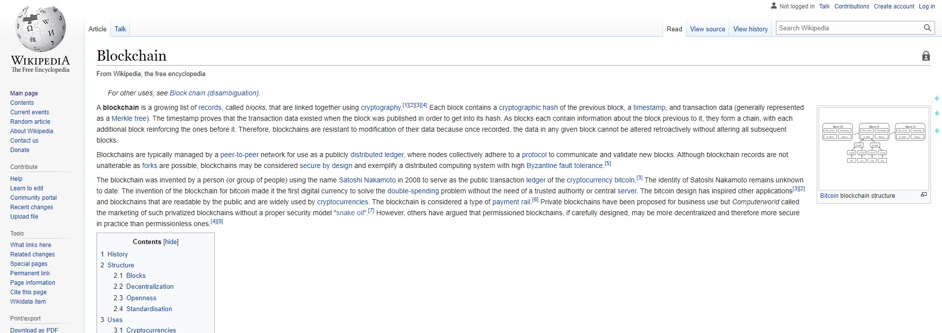Click Contact us sidebar link
This screenshot has width=942, height=333.
(x=24, y=140)
